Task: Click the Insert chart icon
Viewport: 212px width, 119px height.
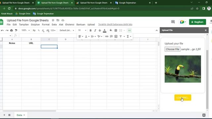Action: pos(116,36)
